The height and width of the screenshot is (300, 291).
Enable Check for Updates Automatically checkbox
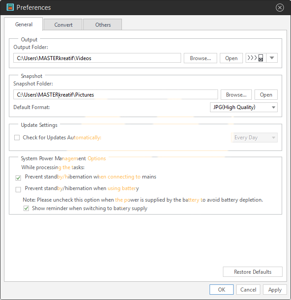click(17, 138)
